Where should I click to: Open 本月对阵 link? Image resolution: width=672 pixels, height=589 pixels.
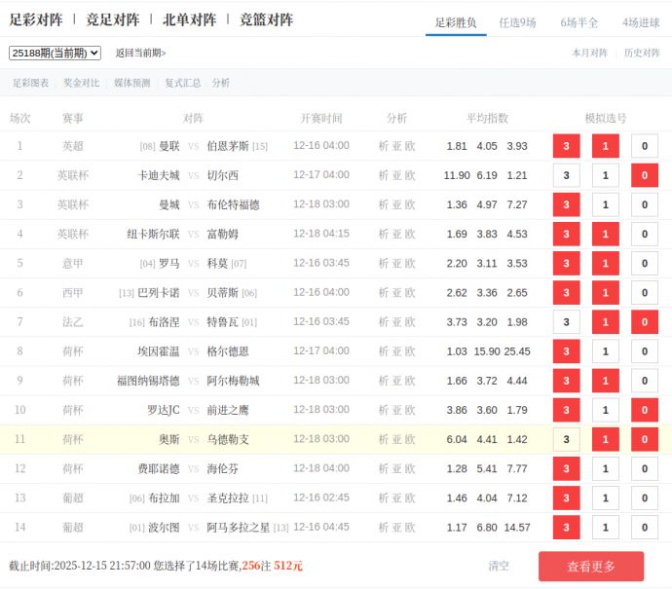pyautogui.click(x=589, y=53)
